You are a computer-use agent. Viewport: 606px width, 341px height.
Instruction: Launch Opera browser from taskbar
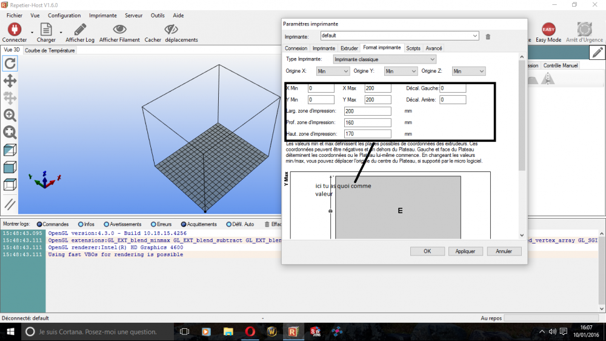coord(250,331)
